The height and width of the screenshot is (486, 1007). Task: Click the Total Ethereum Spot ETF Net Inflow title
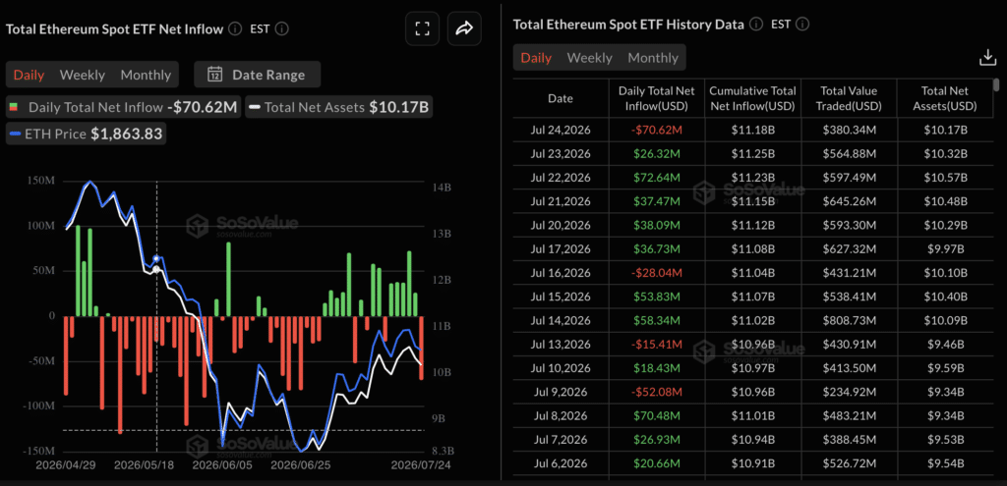click(114, 28)
